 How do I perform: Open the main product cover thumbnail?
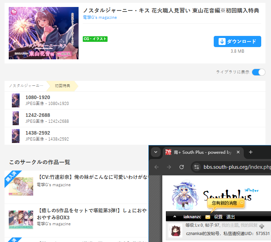coord(44,33)
